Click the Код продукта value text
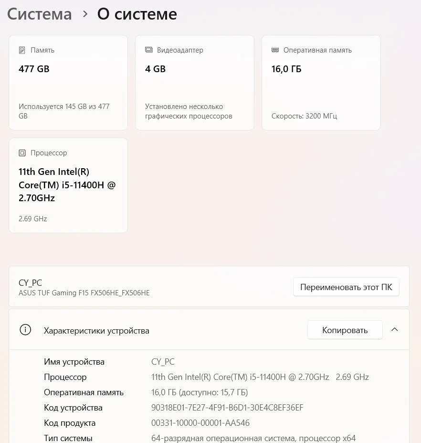The width and height of the screenshot is (421, 443). [200, 423]
